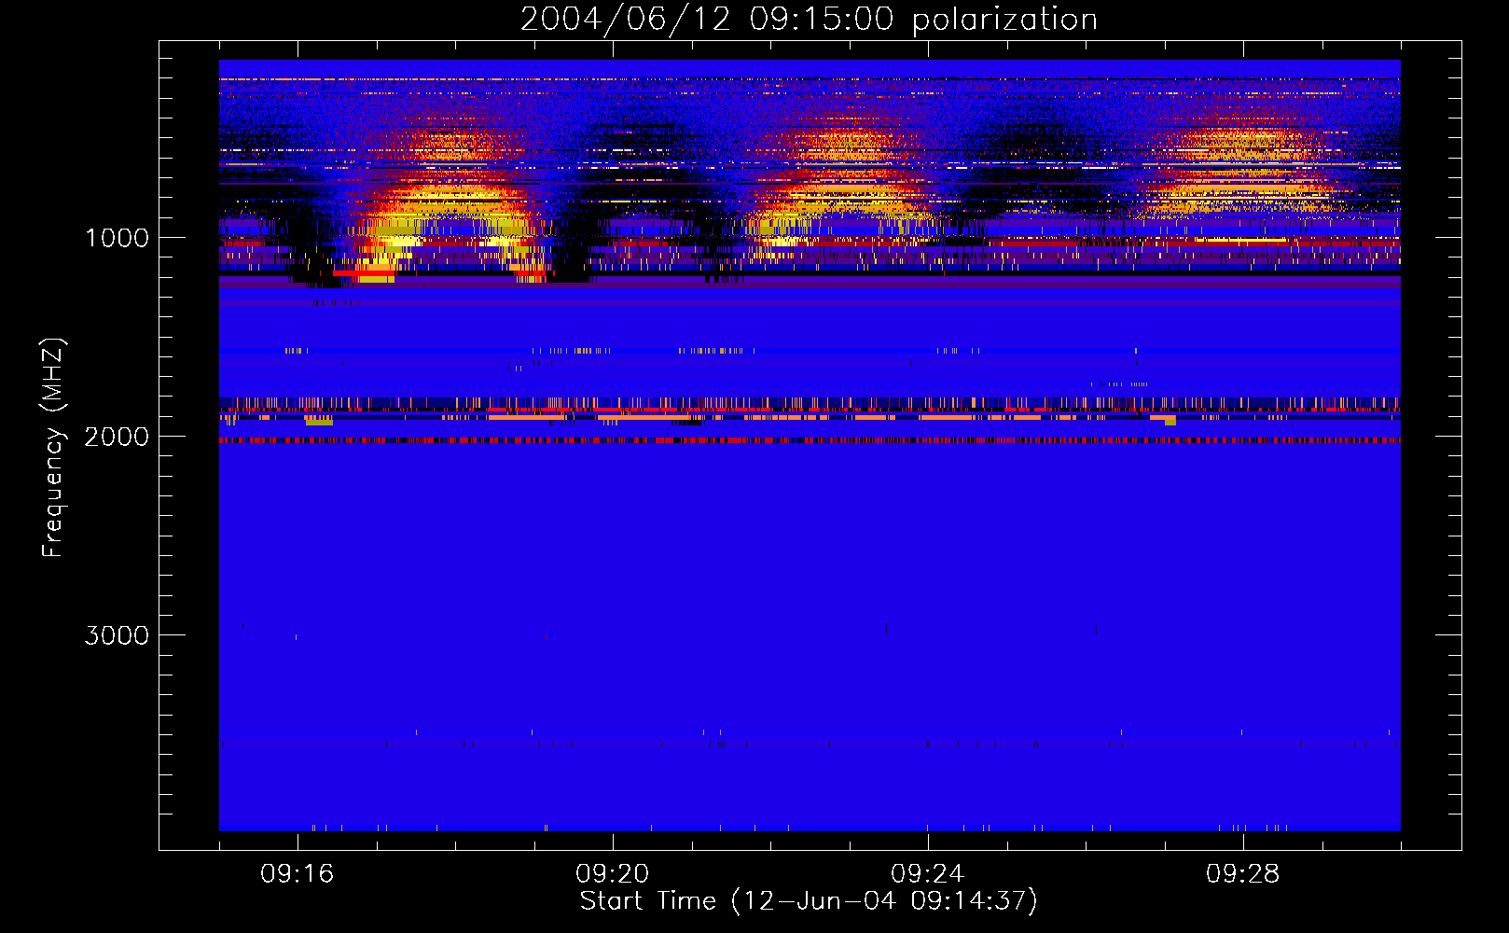The width and height of the screenshot is (1509, 933).
Task: Click the plot title '2004/06/12 09:15:00 polarization'
Action: tap(809, 20)
